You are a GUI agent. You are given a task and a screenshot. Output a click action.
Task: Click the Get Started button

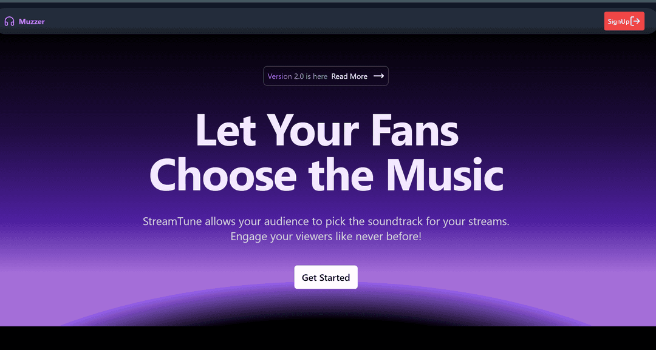pyautogui.click(x=326, y=277)
